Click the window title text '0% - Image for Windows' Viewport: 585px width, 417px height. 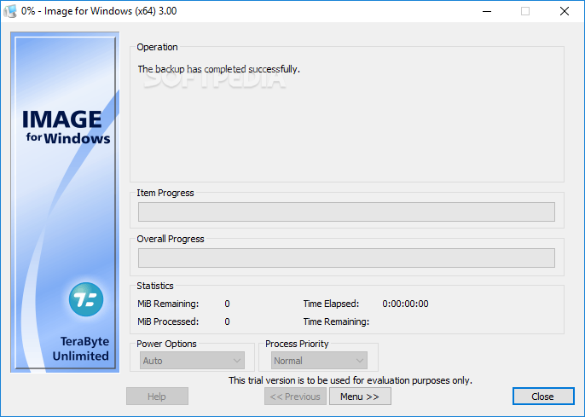[99, 11]
